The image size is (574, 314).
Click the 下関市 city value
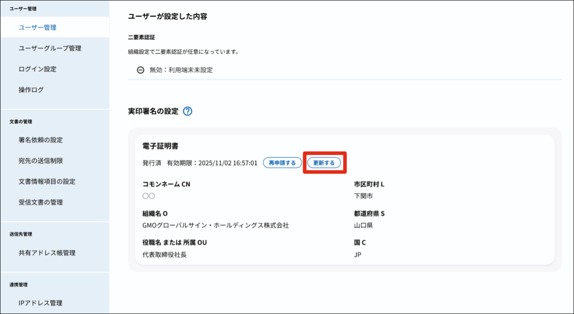coord(363,196)
